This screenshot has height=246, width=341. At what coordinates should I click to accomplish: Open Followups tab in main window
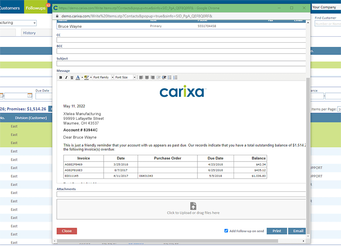(36, 8)
